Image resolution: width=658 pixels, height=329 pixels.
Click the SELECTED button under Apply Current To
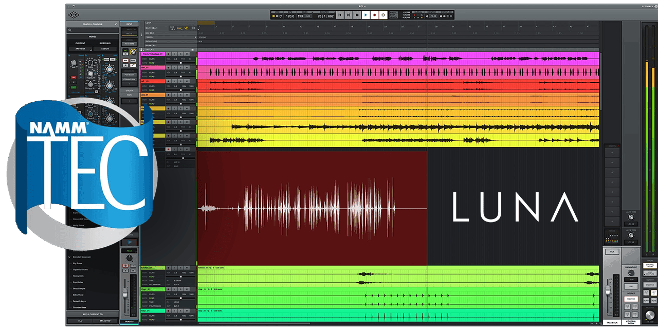[x=105, y=320]
